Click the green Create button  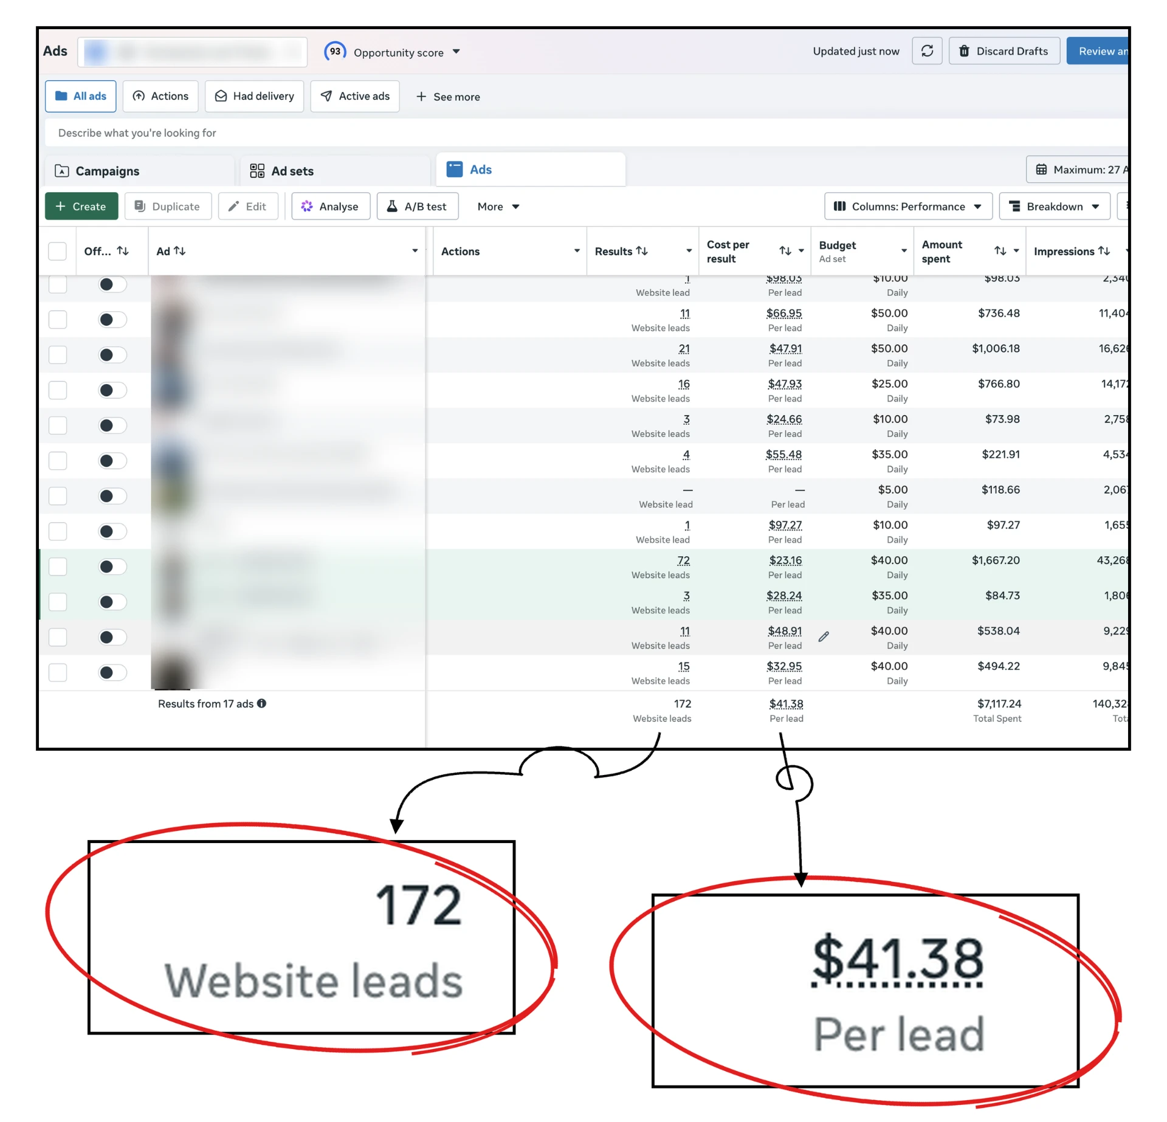[x=81, y=207]
